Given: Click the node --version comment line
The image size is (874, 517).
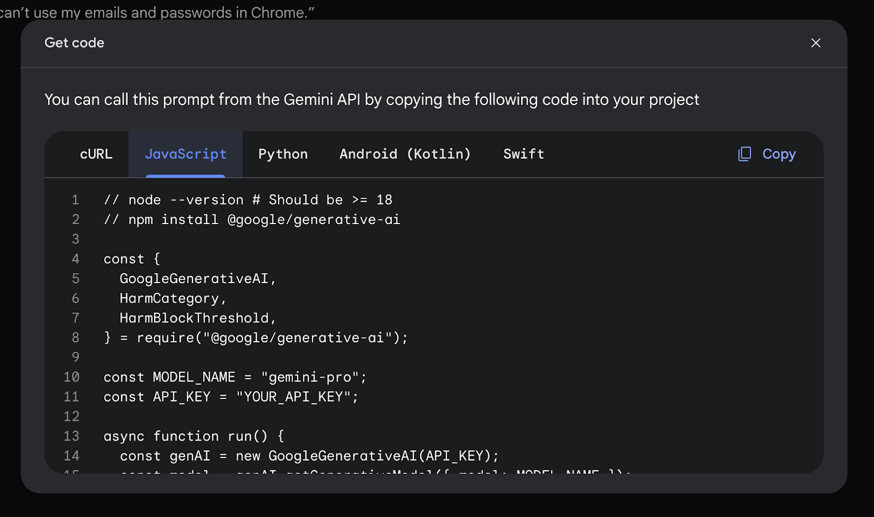Looking at the screenshot, I should [248, 200].
